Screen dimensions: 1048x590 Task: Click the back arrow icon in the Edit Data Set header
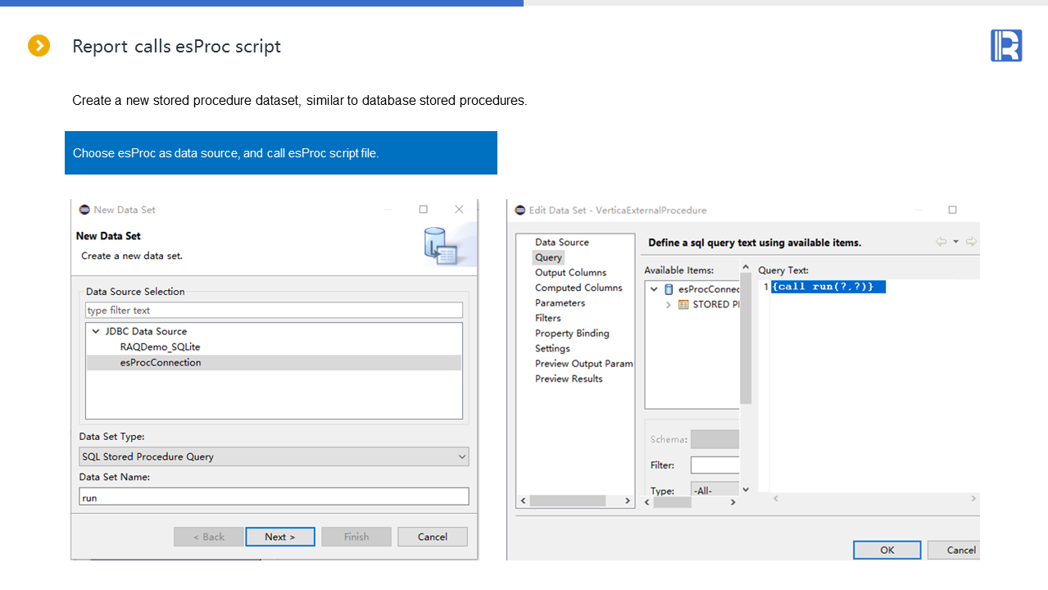[941, 242]
